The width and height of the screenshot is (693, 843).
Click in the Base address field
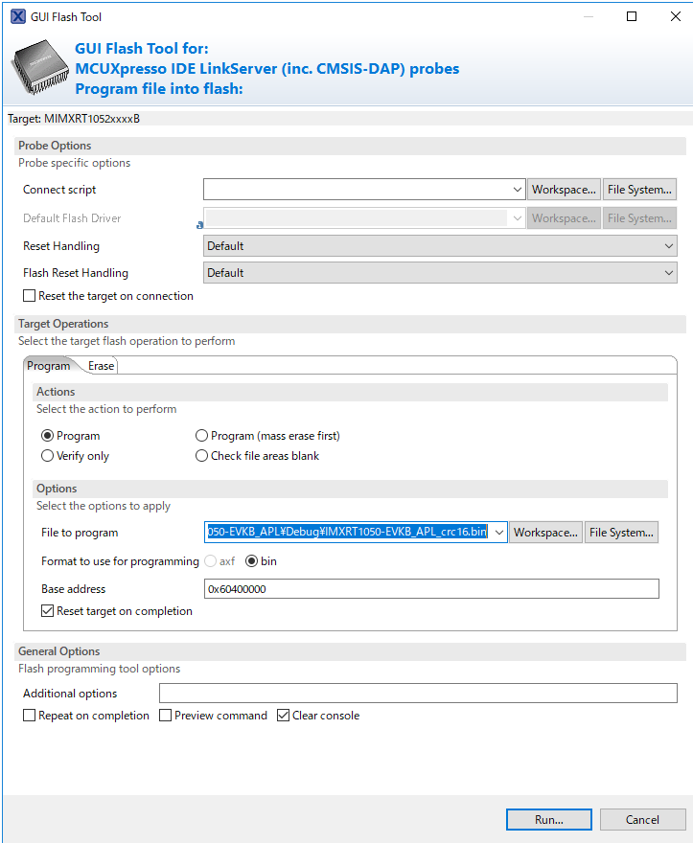click(x=431, y=589)
